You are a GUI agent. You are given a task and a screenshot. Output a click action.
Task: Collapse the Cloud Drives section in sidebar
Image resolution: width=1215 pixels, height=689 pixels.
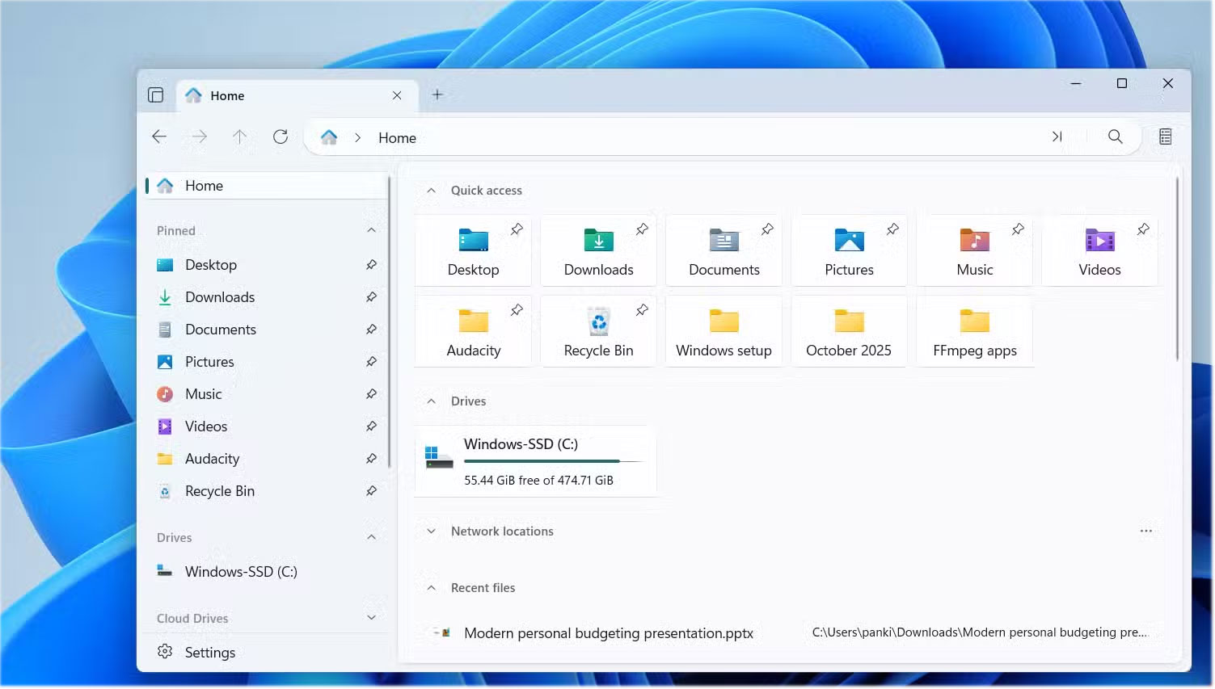click(x=372, y=618)
